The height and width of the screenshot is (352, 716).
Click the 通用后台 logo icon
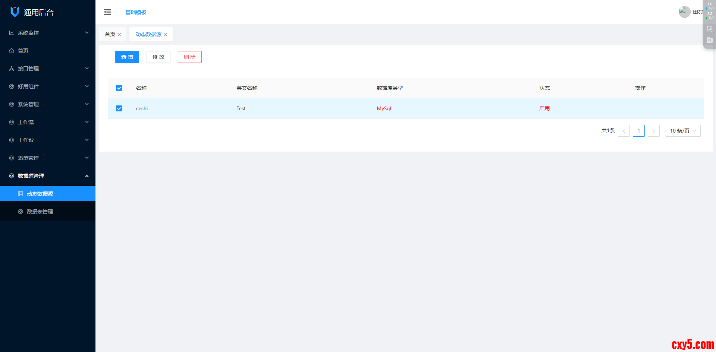(15, 12)
